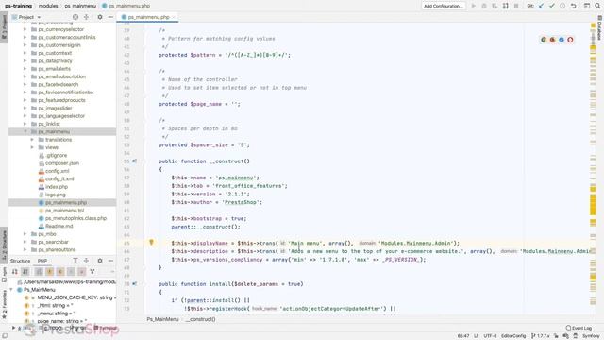Click the Run configuration play icon
604x340 pixels.
[474, 6]
